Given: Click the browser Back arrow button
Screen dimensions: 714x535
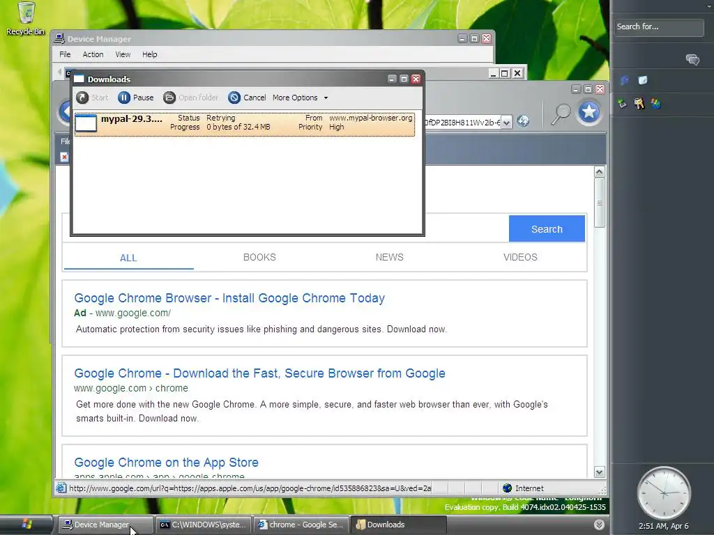Looking at the screenshot, I should pos(65,111).
